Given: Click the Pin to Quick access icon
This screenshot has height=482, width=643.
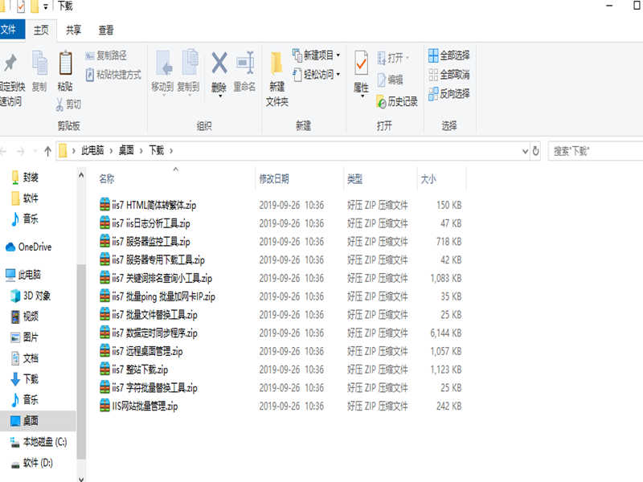Looking at the screenshot, I should coord(10,64).
